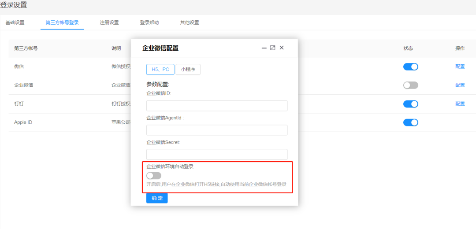Enable the 企业微信 status switch
This screenshot has width=476, height=229.
(410, 85)
